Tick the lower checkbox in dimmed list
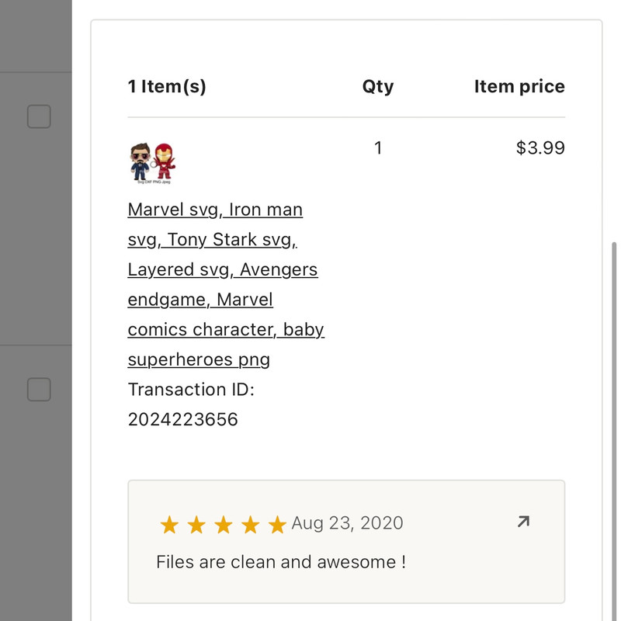This screenshot has width=621, height=621. tap(39, 389)
